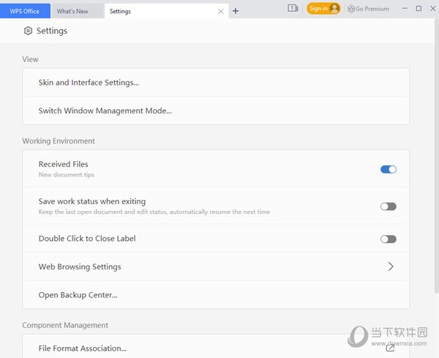The width and height of the screenshot is (439, 358).
Task: Open File Format Association settings
Action: (216, 346)
